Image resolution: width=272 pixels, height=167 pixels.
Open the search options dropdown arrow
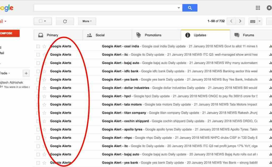coord(178,8)
